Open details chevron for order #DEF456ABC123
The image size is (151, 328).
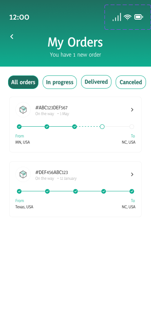pyautogui.click(x=132, y=174)
